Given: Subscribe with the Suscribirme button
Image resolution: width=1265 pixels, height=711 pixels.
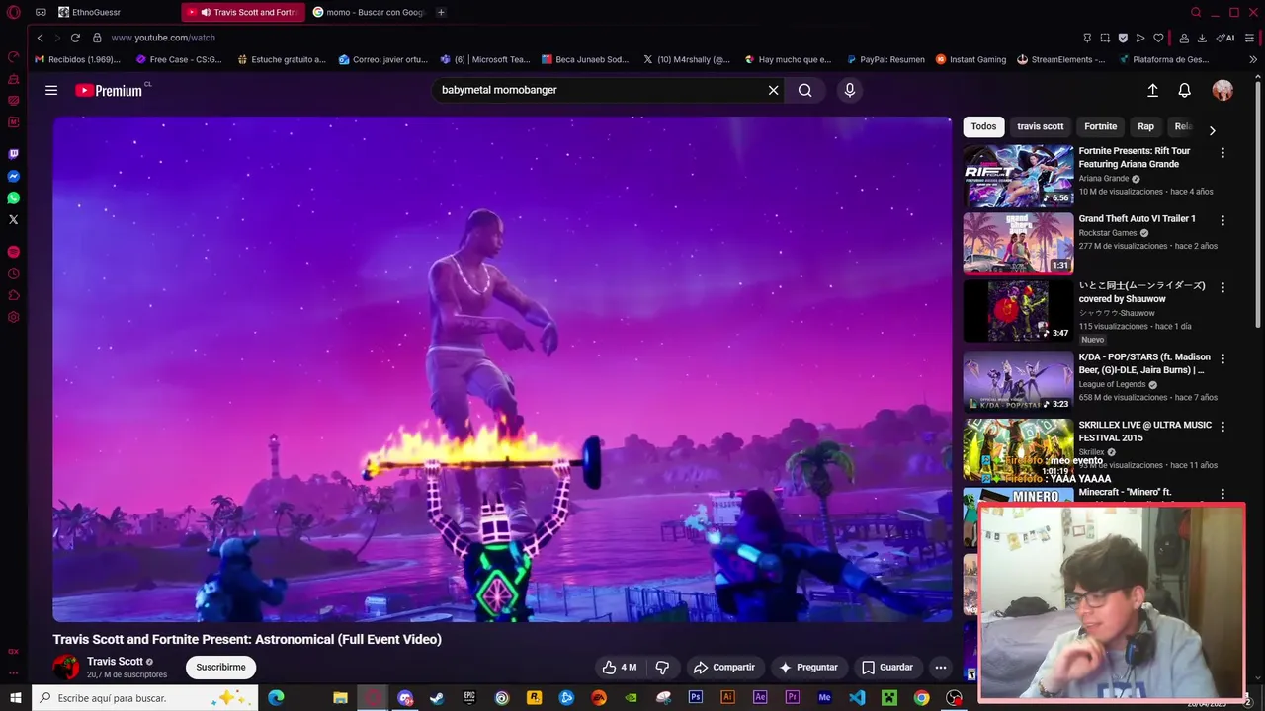Looking at the screenshot, I should pyautogui.click(x=220, y=668).
